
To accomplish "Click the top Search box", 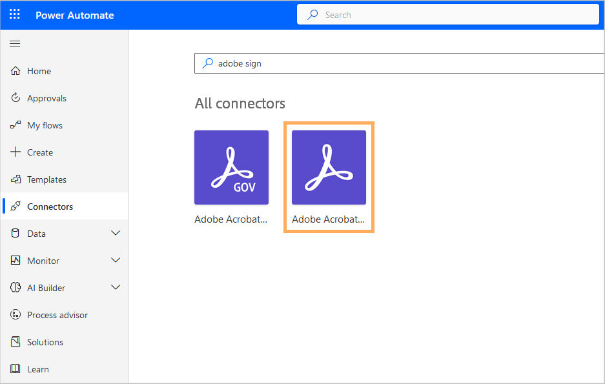I will [x=447, y=14].
